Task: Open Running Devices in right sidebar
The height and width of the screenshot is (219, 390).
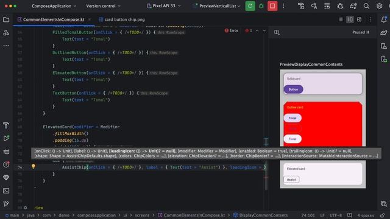Action: (384, 59)
